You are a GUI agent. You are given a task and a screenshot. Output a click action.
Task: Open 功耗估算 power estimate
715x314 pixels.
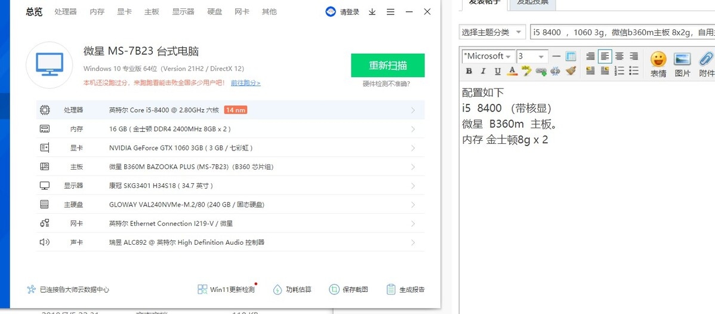(292, 290)
